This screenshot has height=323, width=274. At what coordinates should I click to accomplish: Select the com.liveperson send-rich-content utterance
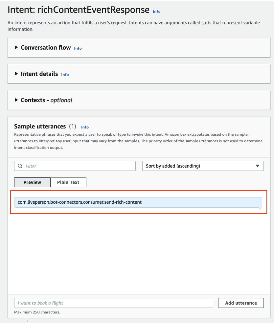(x=138, y=202)
